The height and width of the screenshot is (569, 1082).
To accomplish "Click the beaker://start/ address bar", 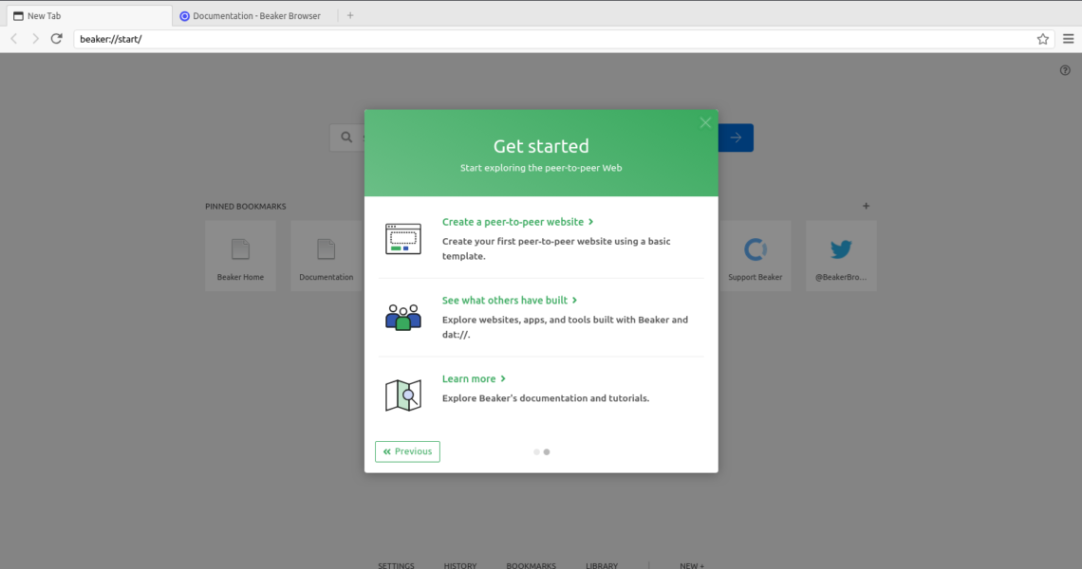I will coord(550,39).
